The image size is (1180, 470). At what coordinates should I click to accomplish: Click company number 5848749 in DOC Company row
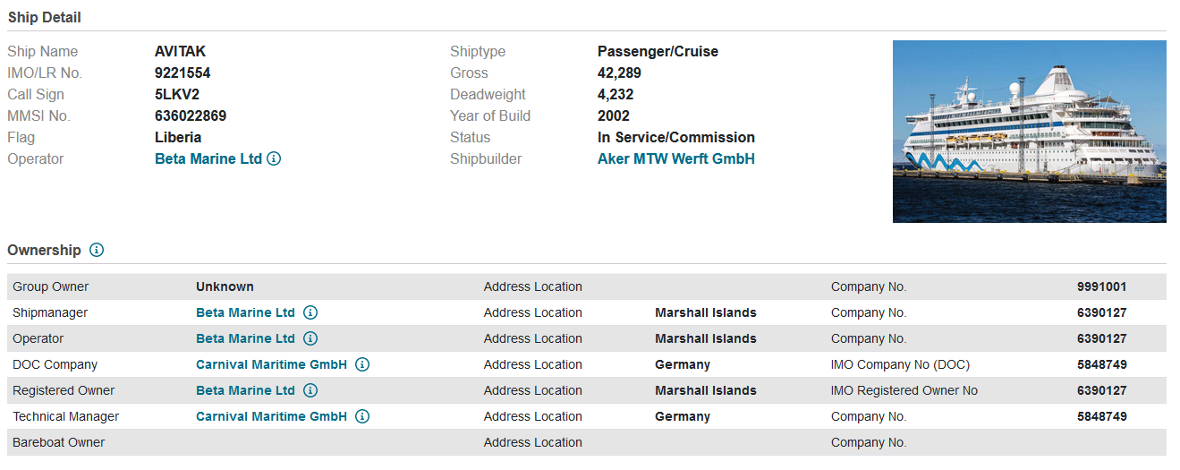coord(1102,364)
